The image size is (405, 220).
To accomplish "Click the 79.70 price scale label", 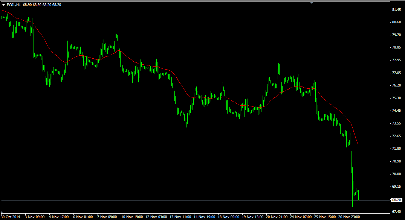I will pyautogui.click(x=396, y=35).
